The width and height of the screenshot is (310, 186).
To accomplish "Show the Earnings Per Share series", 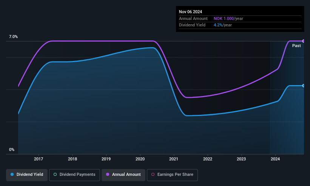I will [172, 175].
